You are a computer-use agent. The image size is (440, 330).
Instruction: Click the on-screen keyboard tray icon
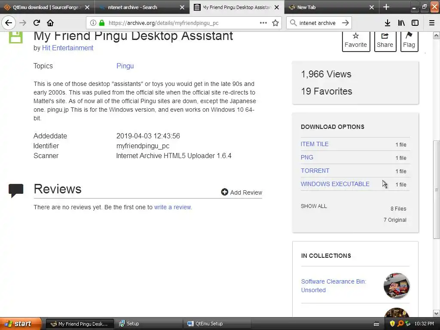click(376, 324)
